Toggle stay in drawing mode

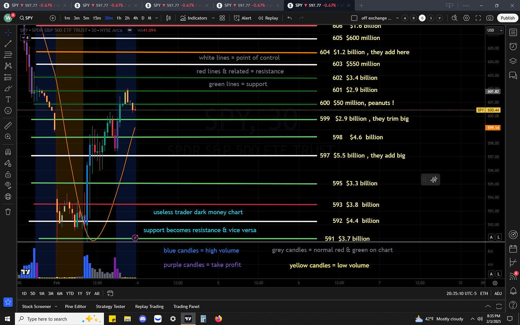point(8,163)
